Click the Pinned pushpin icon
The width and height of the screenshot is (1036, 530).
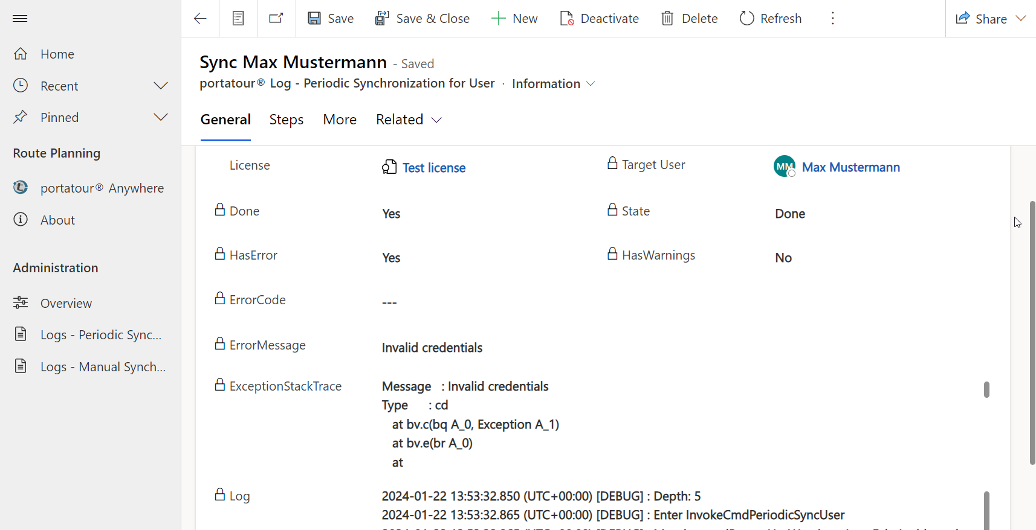point(21,117)
